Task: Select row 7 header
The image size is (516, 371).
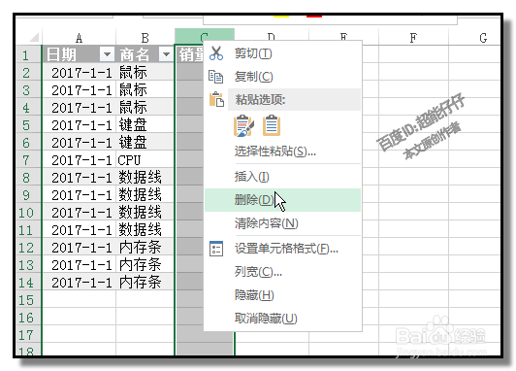Action: [x=28, y=160]
